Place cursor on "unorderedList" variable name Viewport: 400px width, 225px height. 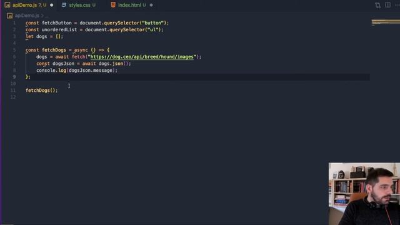[59, 30]
